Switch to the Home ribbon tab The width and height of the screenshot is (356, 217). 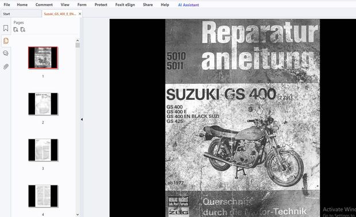pos(22,5)
